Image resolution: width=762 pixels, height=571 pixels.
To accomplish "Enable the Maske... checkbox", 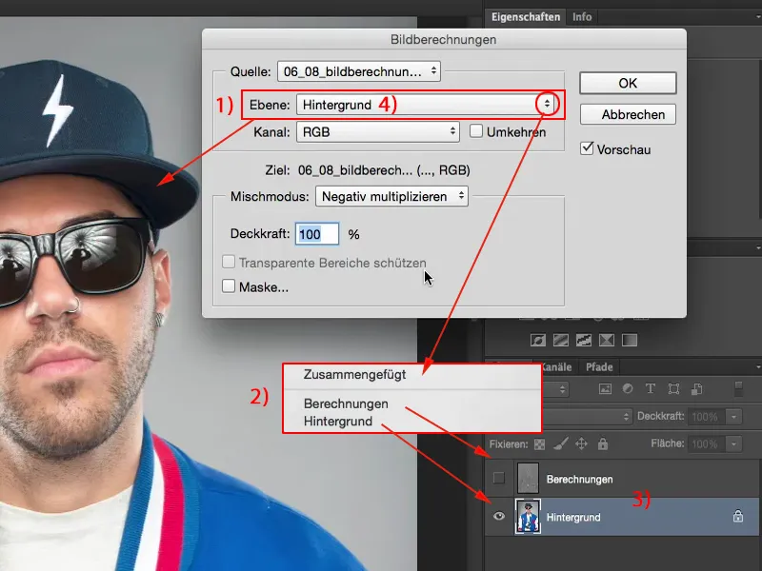I will [x=229, y=285].
